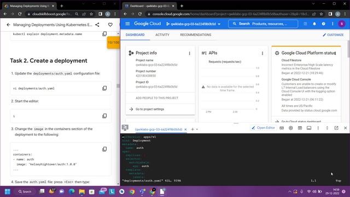The image size is (350, 197).
Task: Open the APIs card three-dot menu
Action: (x=262, y=53)
